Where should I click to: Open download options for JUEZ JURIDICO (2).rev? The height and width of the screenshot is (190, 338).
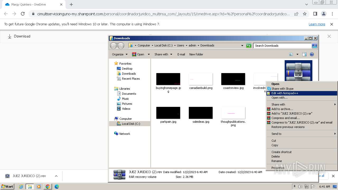[x=56, y=176]
